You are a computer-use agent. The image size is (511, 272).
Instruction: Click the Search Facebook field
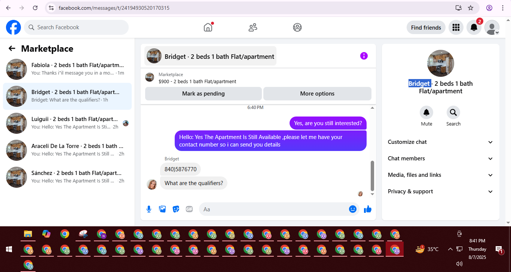coord(76,27)
